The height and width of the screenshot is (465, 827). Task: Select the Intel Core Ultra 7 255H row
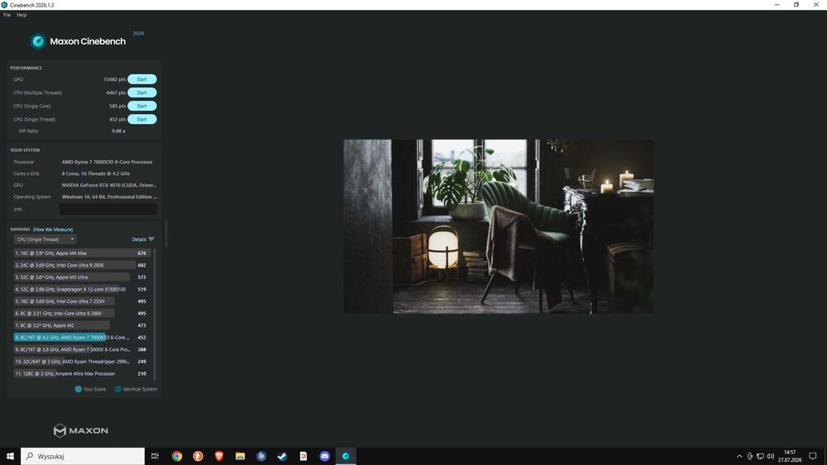82,301
